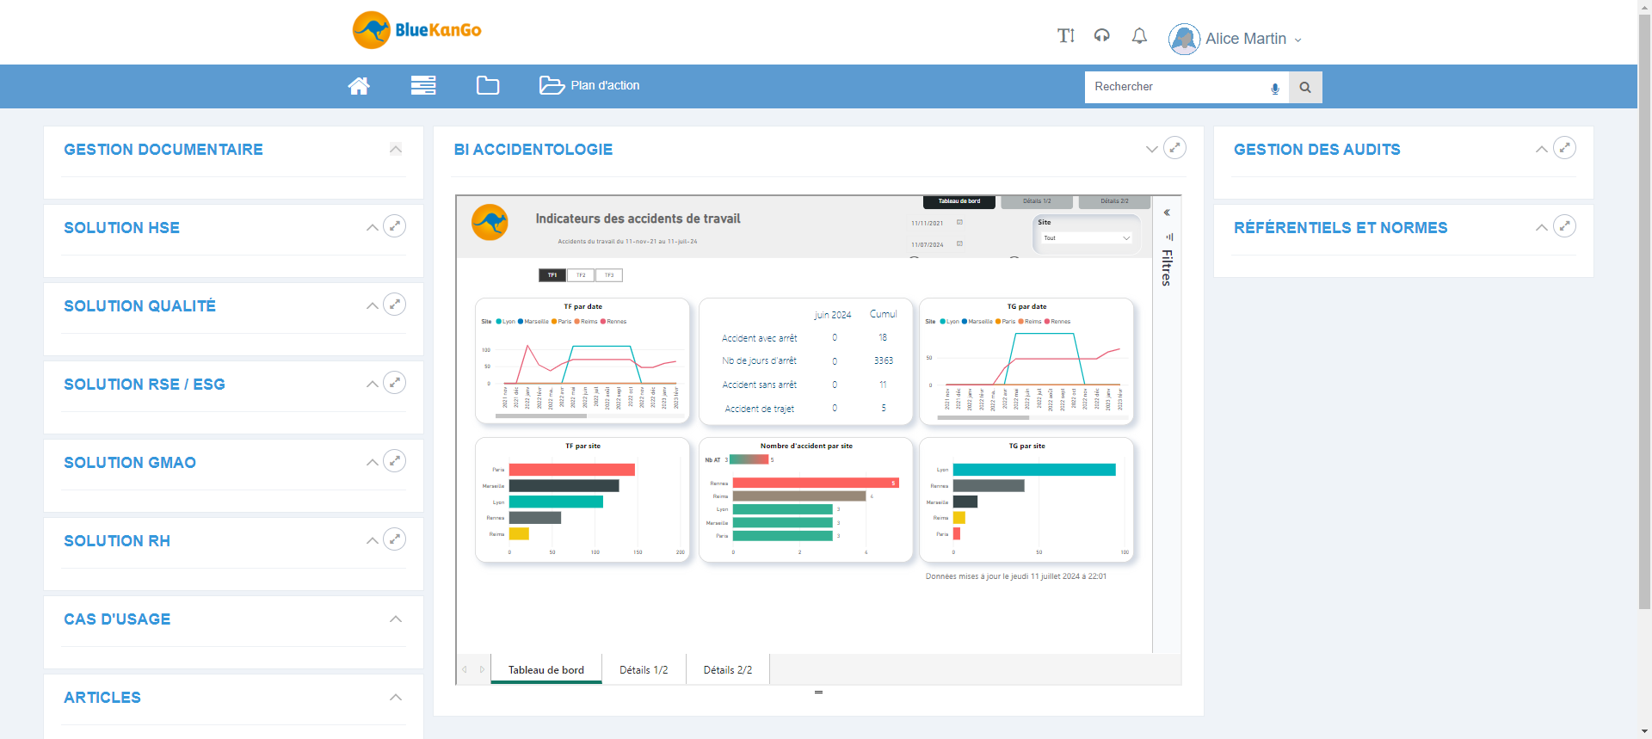The height and width of the screenshot is (739, 1652).
Task: Open the Site filter dropdown
Action: 1087,238
